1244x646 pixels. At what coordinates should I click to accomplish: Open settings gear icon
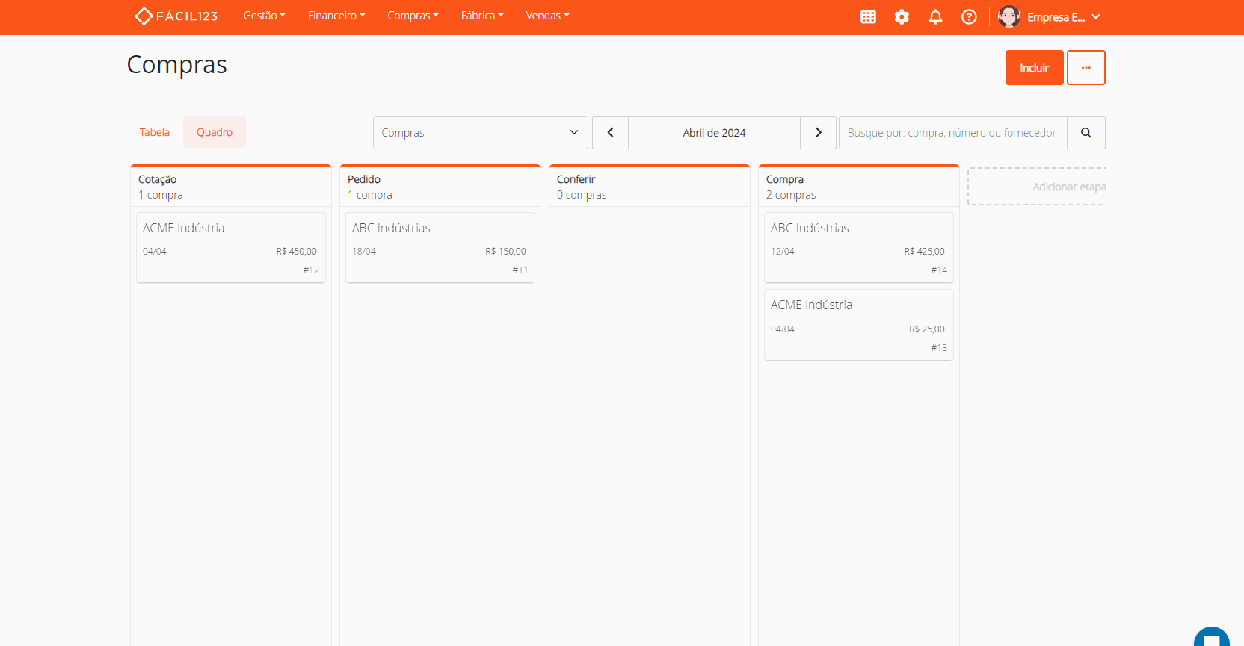click(902, 17)
